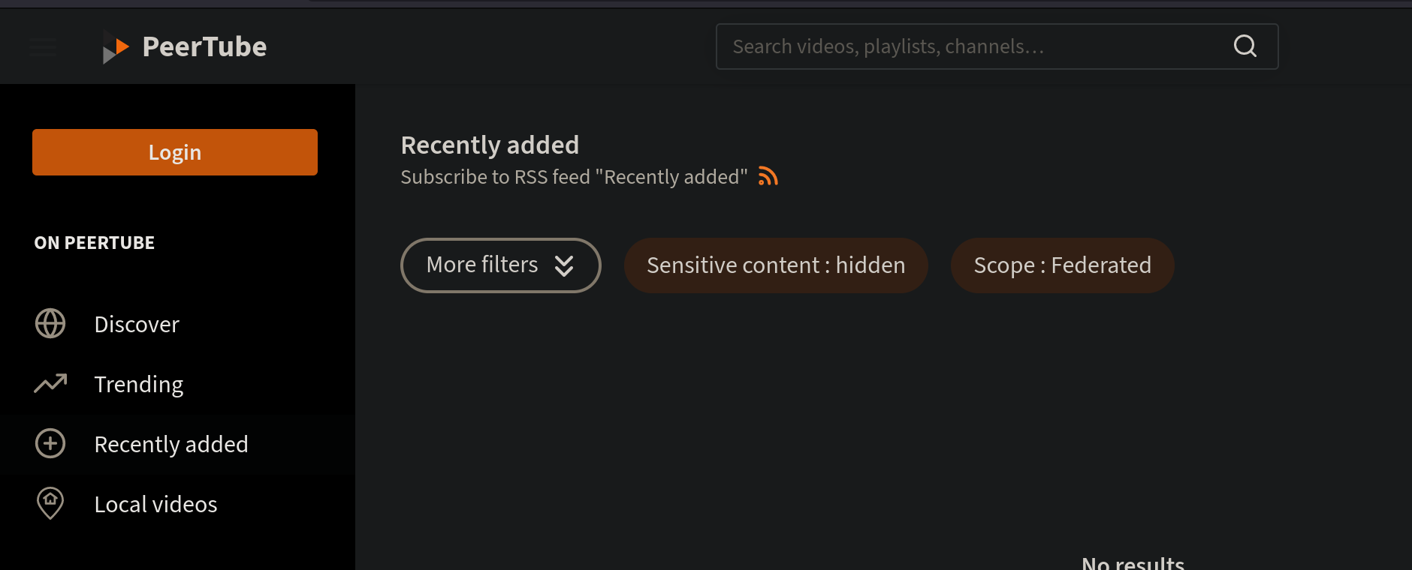
Task: Click the orange RSS feed icon
Action: 768,176
